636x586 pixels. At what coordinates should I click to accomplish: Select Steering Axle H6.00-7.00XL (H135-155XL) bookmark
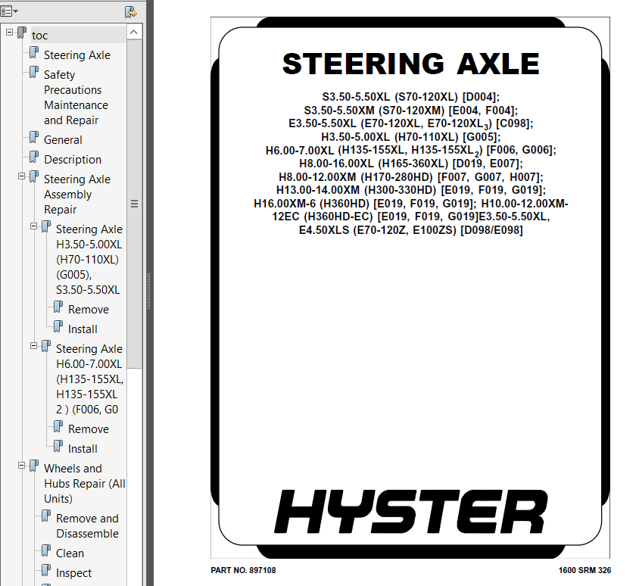[89, 379]
